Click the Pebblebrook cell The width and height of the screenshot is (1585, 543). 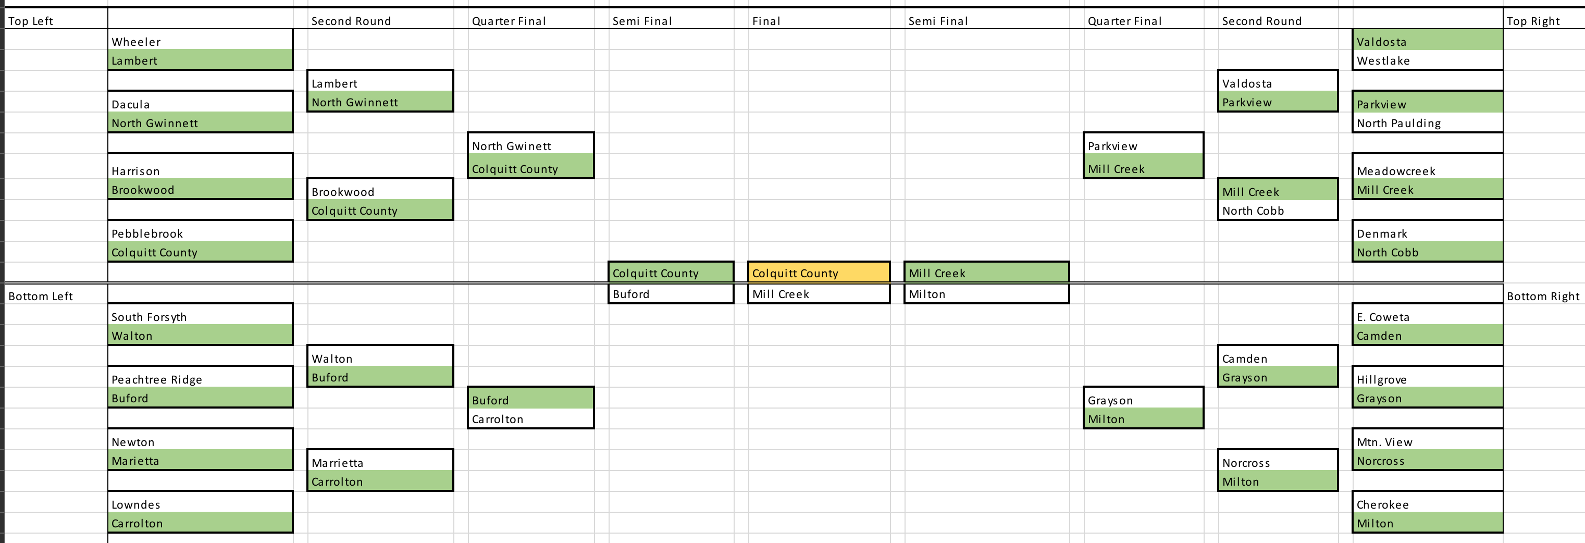[x=200, y=233]
